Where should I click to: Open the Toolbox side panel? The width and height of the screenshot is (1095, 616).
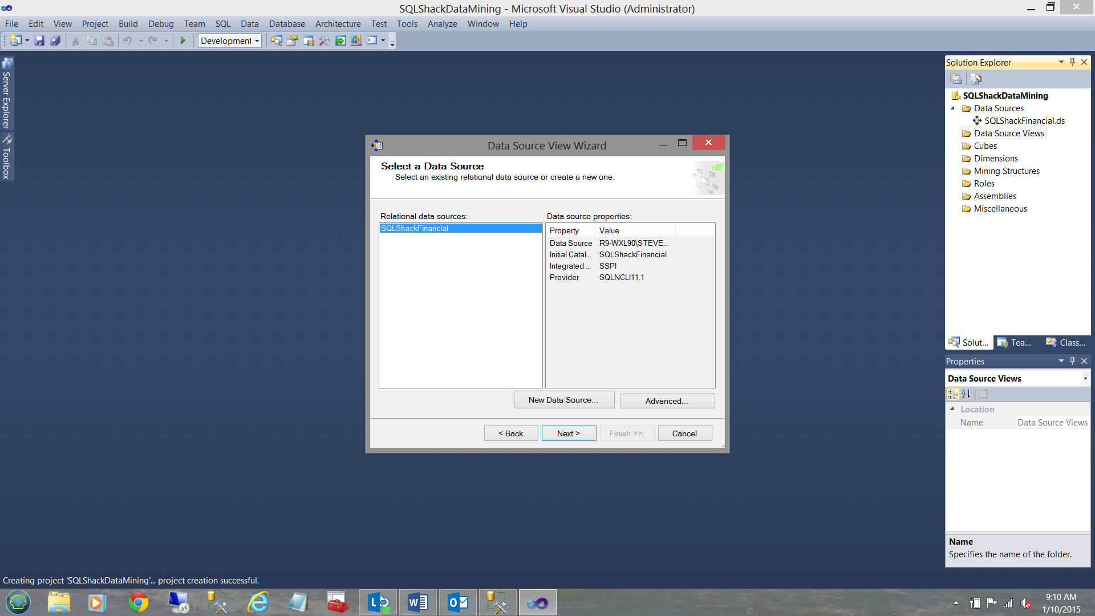click(x=7, y=157)
